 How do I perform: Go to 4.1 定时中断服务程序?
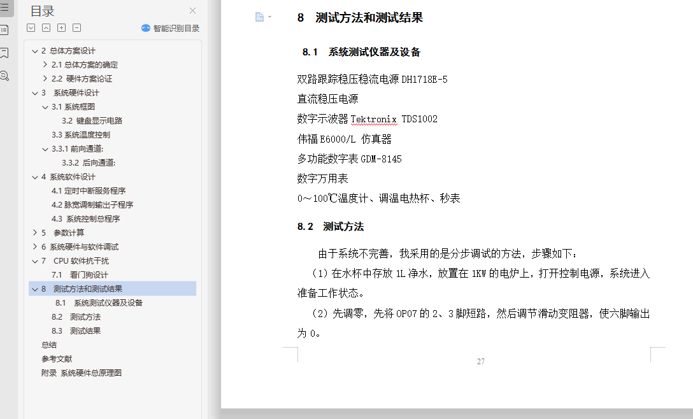pos(89,191)
